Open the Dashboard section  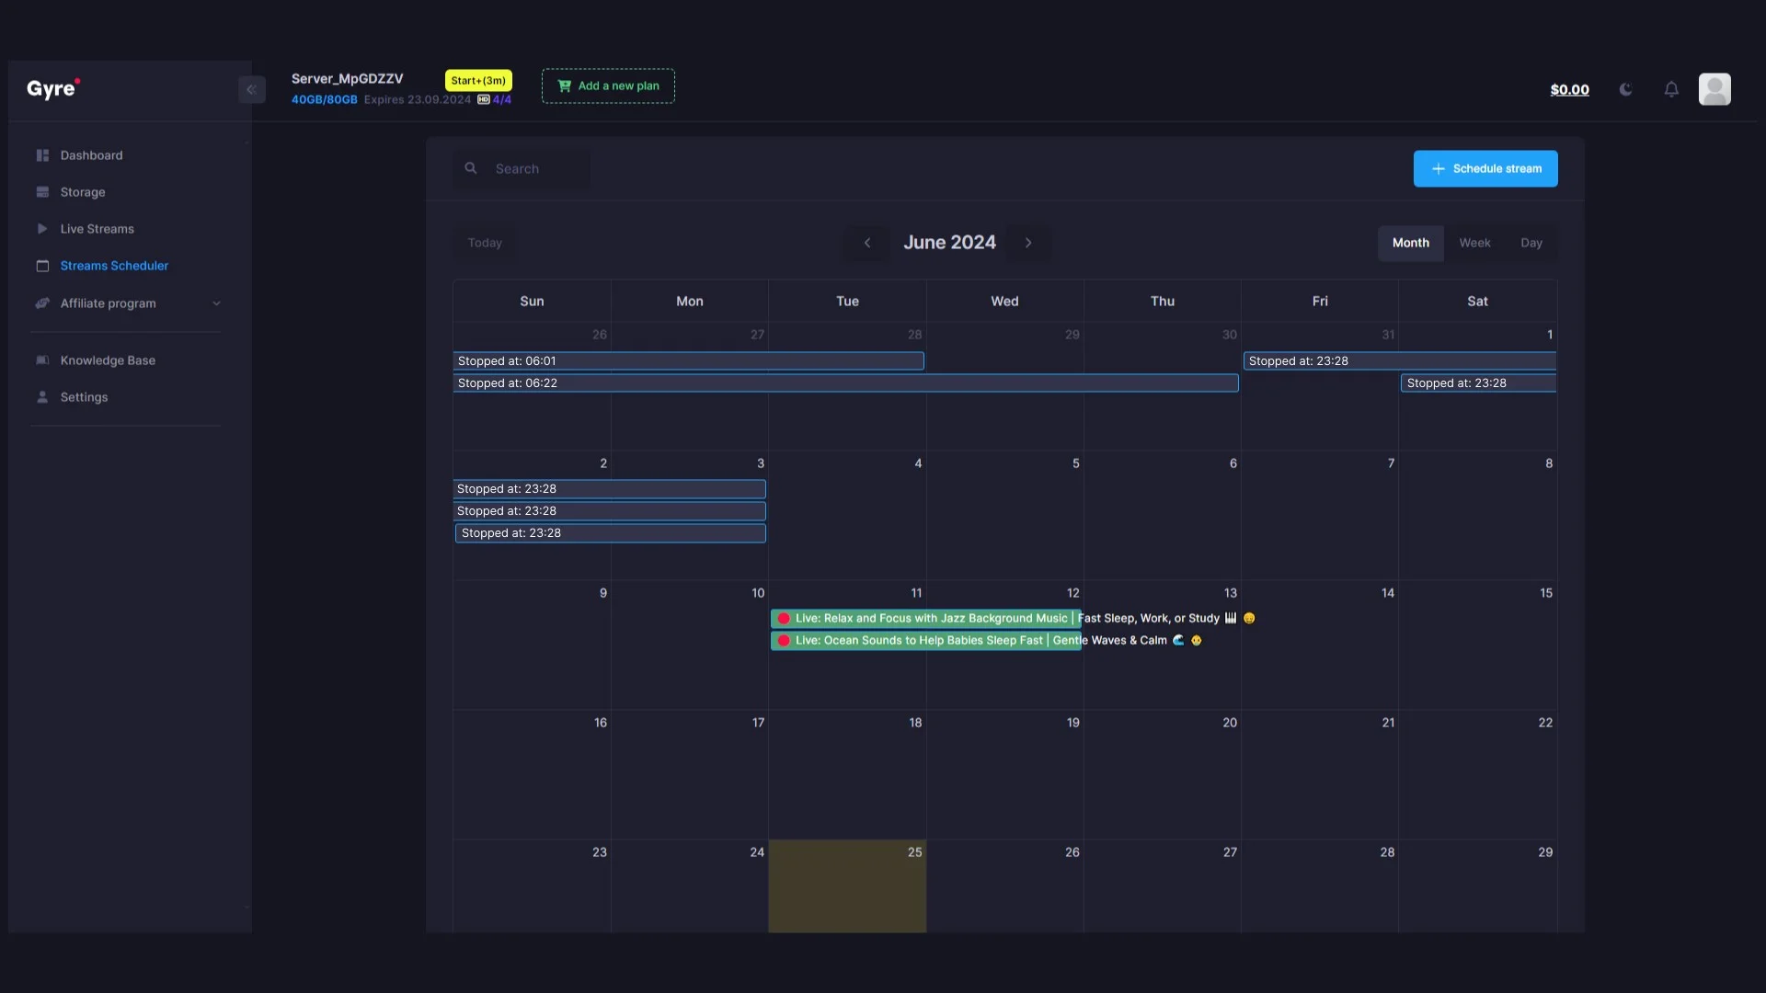pos(92,155)
